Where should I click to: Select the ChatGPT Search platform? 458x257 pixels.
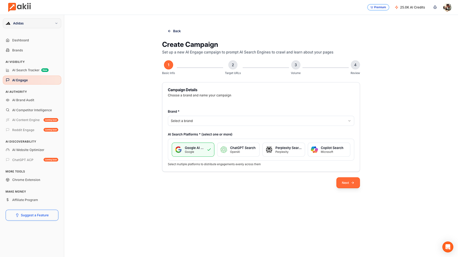click(x=238, y=149)
